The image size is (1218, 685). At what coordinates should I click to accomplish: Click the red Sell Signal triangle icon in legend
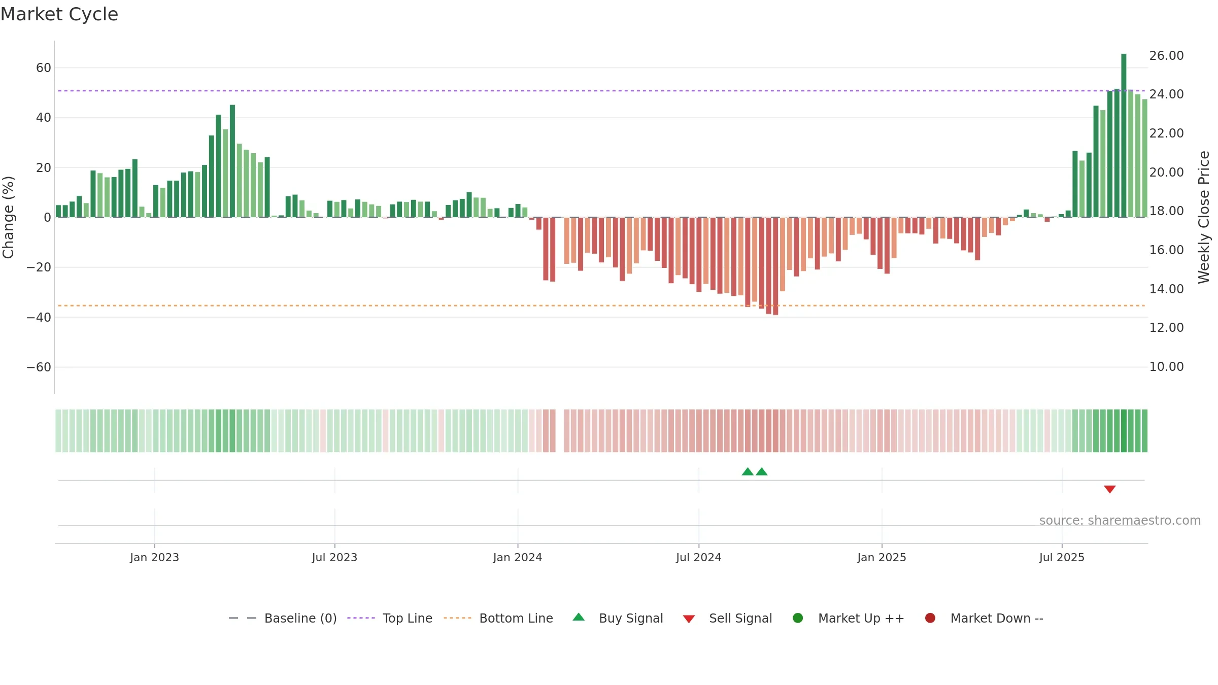click(689, 619)
